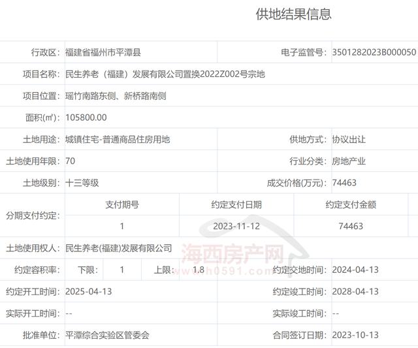The width and height of the screenshot is (418, 348).
Task: Select plot ratio upper limit 1.8
Action: (x=199, y=270)
